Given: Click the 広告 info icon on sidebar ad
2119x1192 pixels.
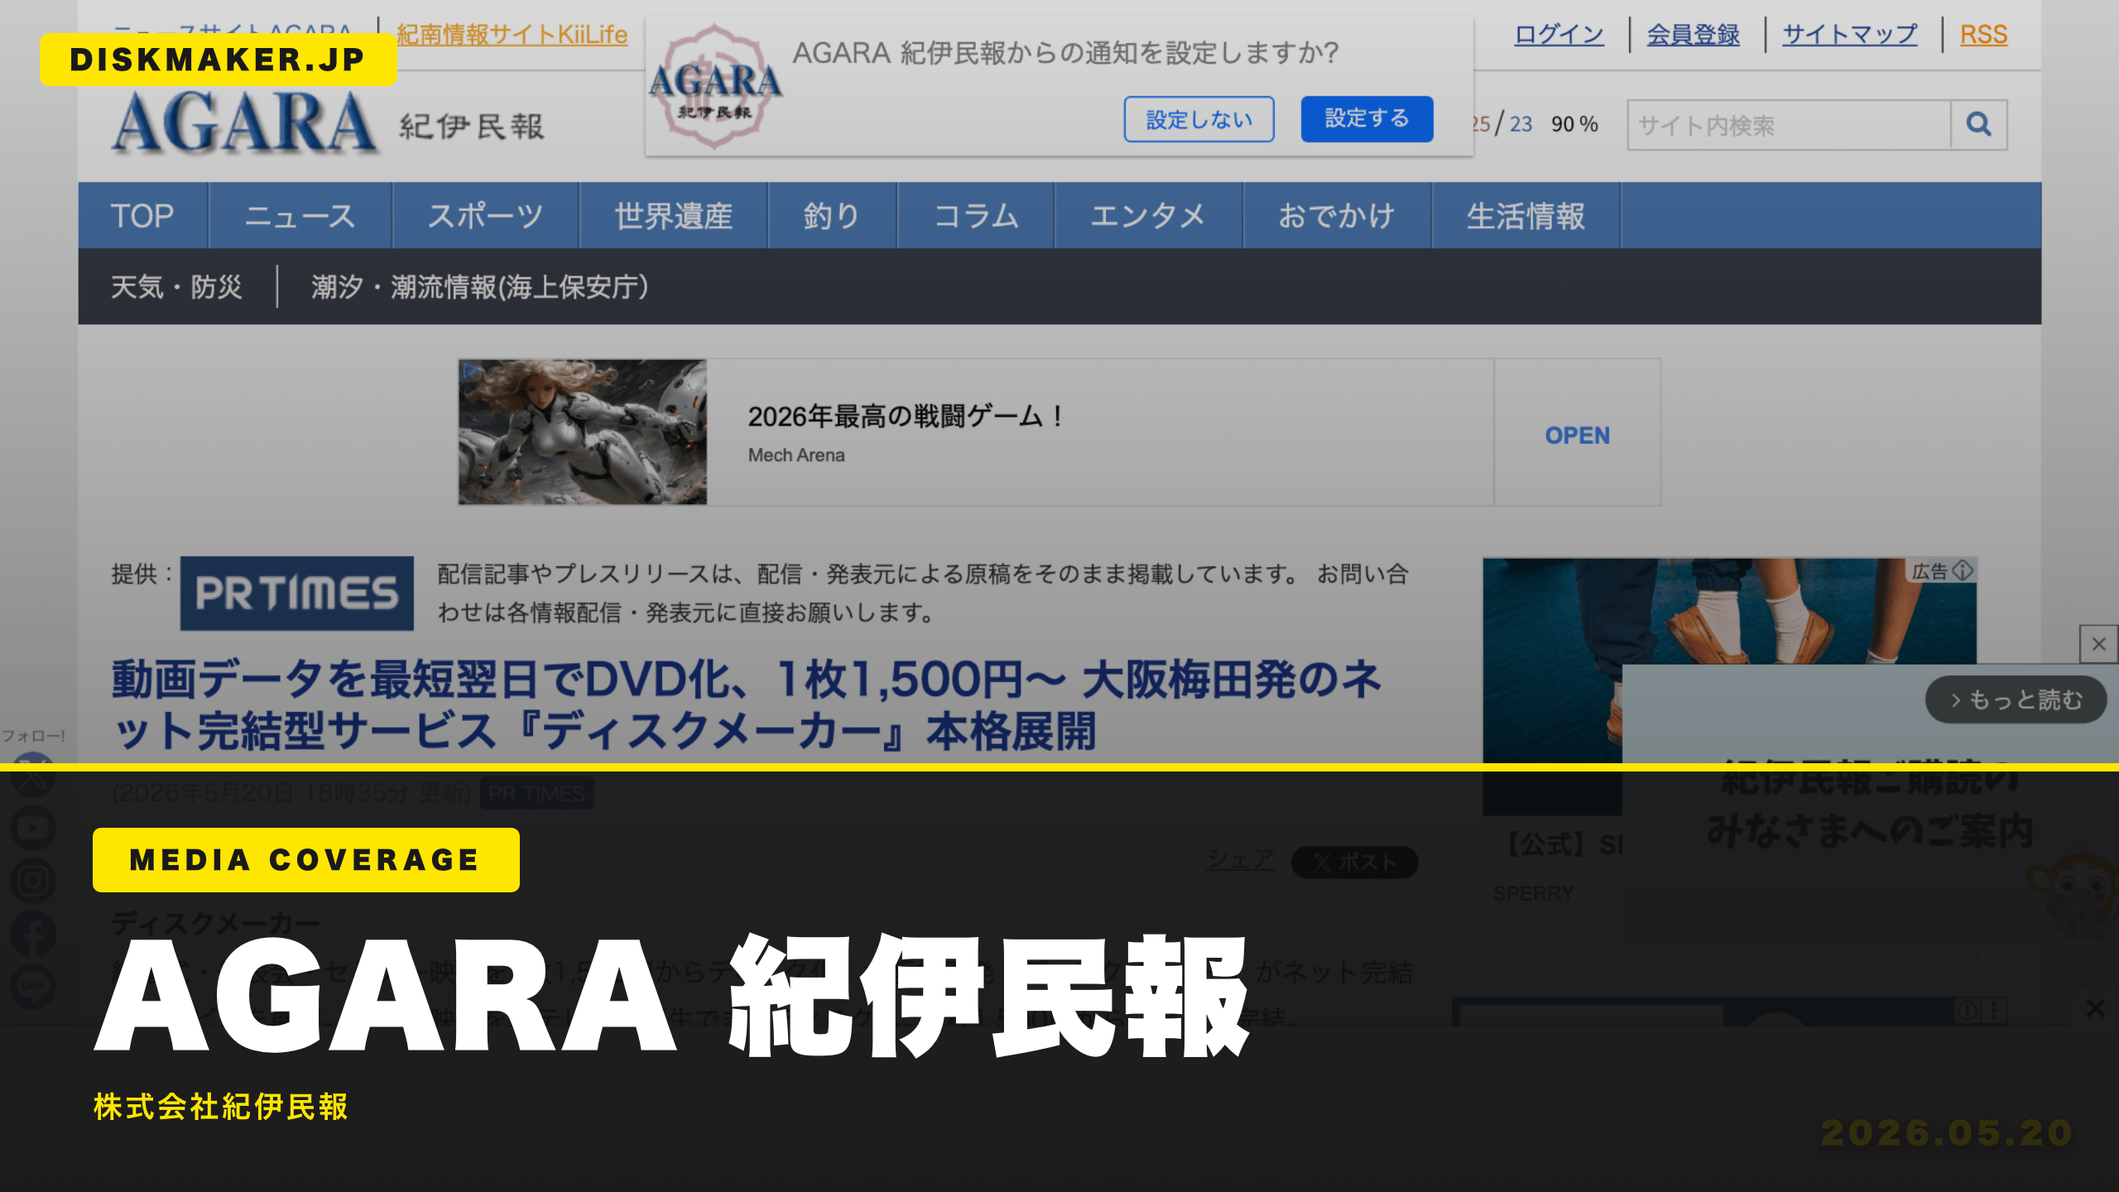Looking at the screenshot, I should tap(1963, 570).
